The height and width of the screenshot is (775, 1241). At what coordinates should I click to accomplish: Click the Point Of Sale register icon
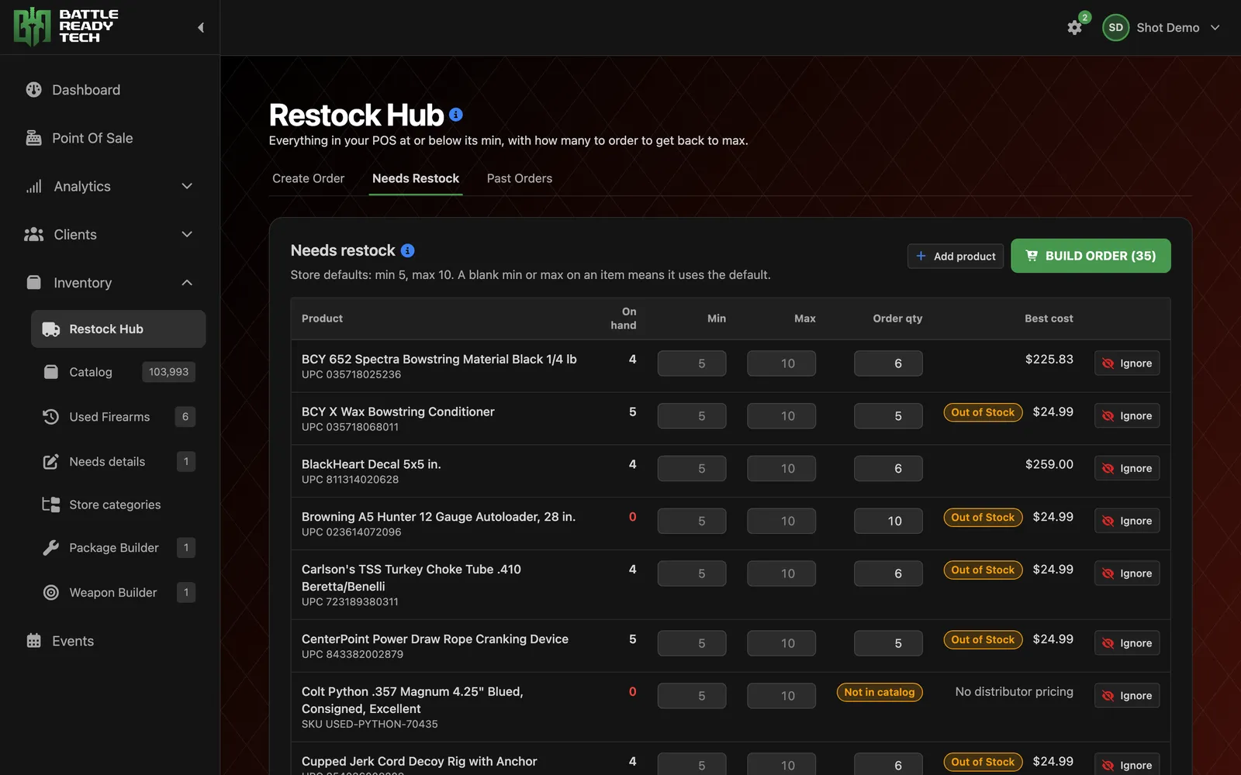(33, 138)
